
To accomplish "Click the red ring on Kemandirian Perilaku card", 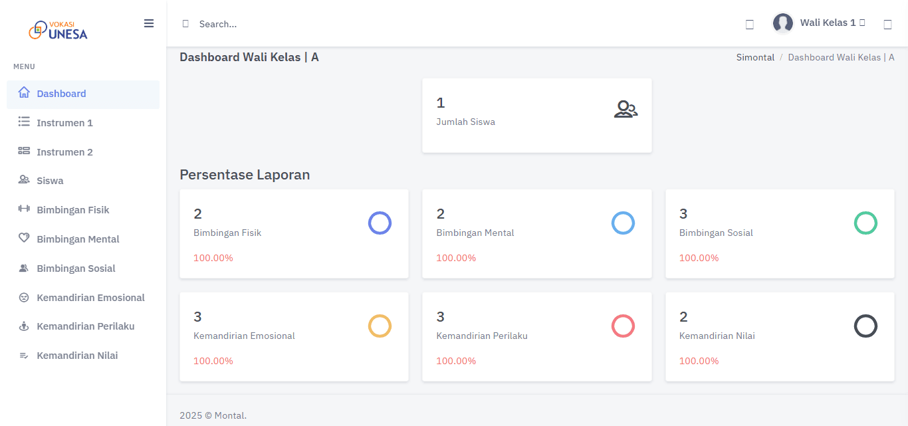I will point(623,326).
